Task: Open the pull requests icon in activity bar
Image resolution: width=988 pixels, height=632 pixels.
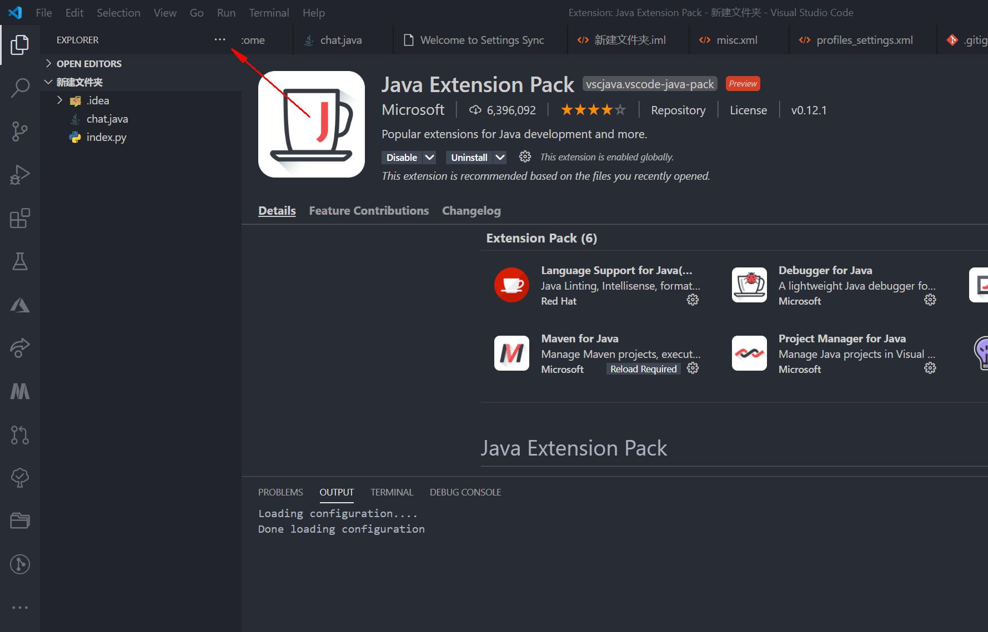Action: [x=20, y=434]
